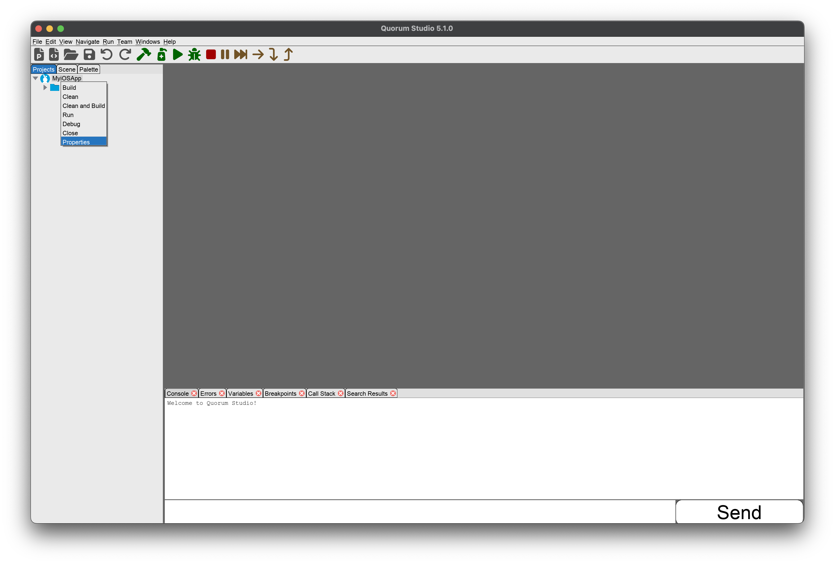Select the Console tab

point(177,394)
